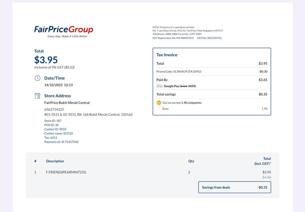Click the Qty column header

pyautogui.click(x=191, y=161)
